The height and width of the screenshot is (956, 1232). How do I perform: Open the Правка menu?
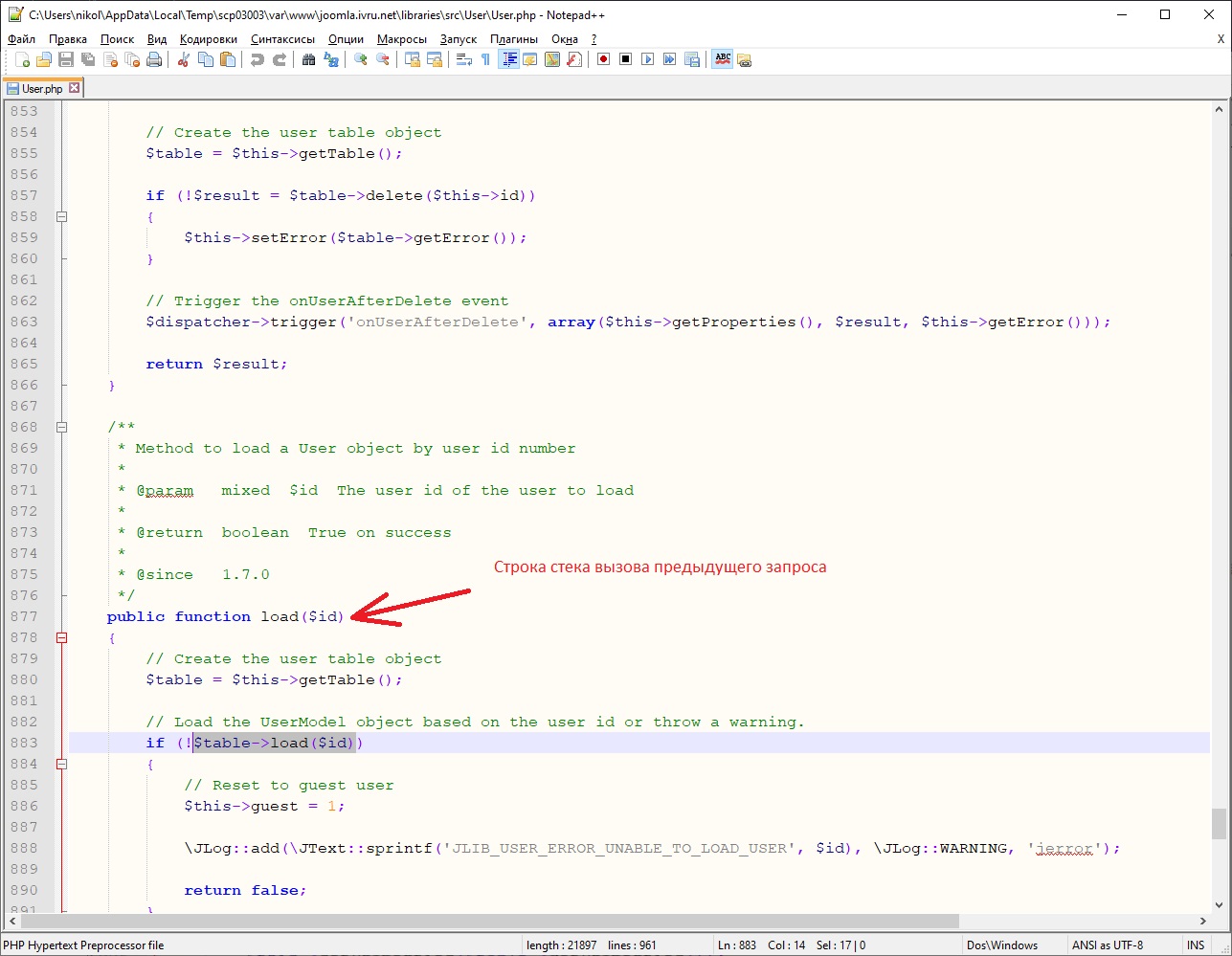coord(68,39)
